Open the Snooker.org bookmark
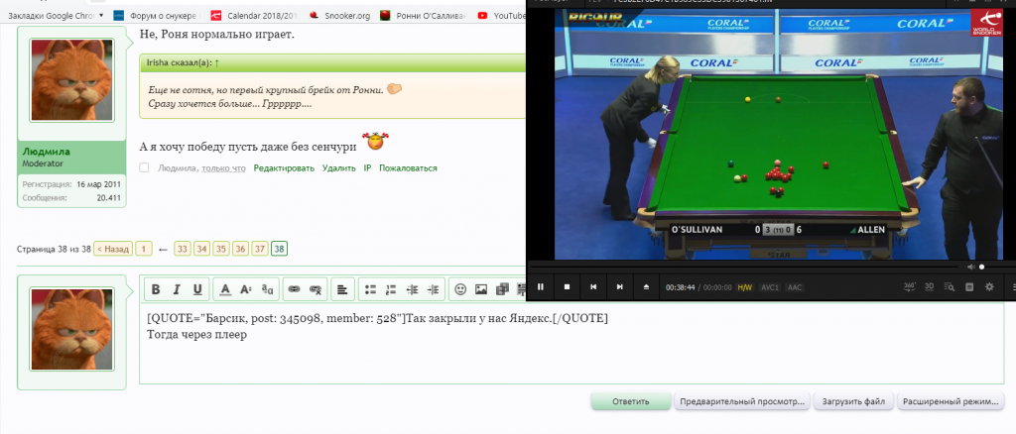1016x434 pixels. coord(339,16)
